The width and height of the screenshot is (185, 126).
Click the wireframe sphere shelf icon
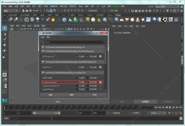tap(93, 20)
